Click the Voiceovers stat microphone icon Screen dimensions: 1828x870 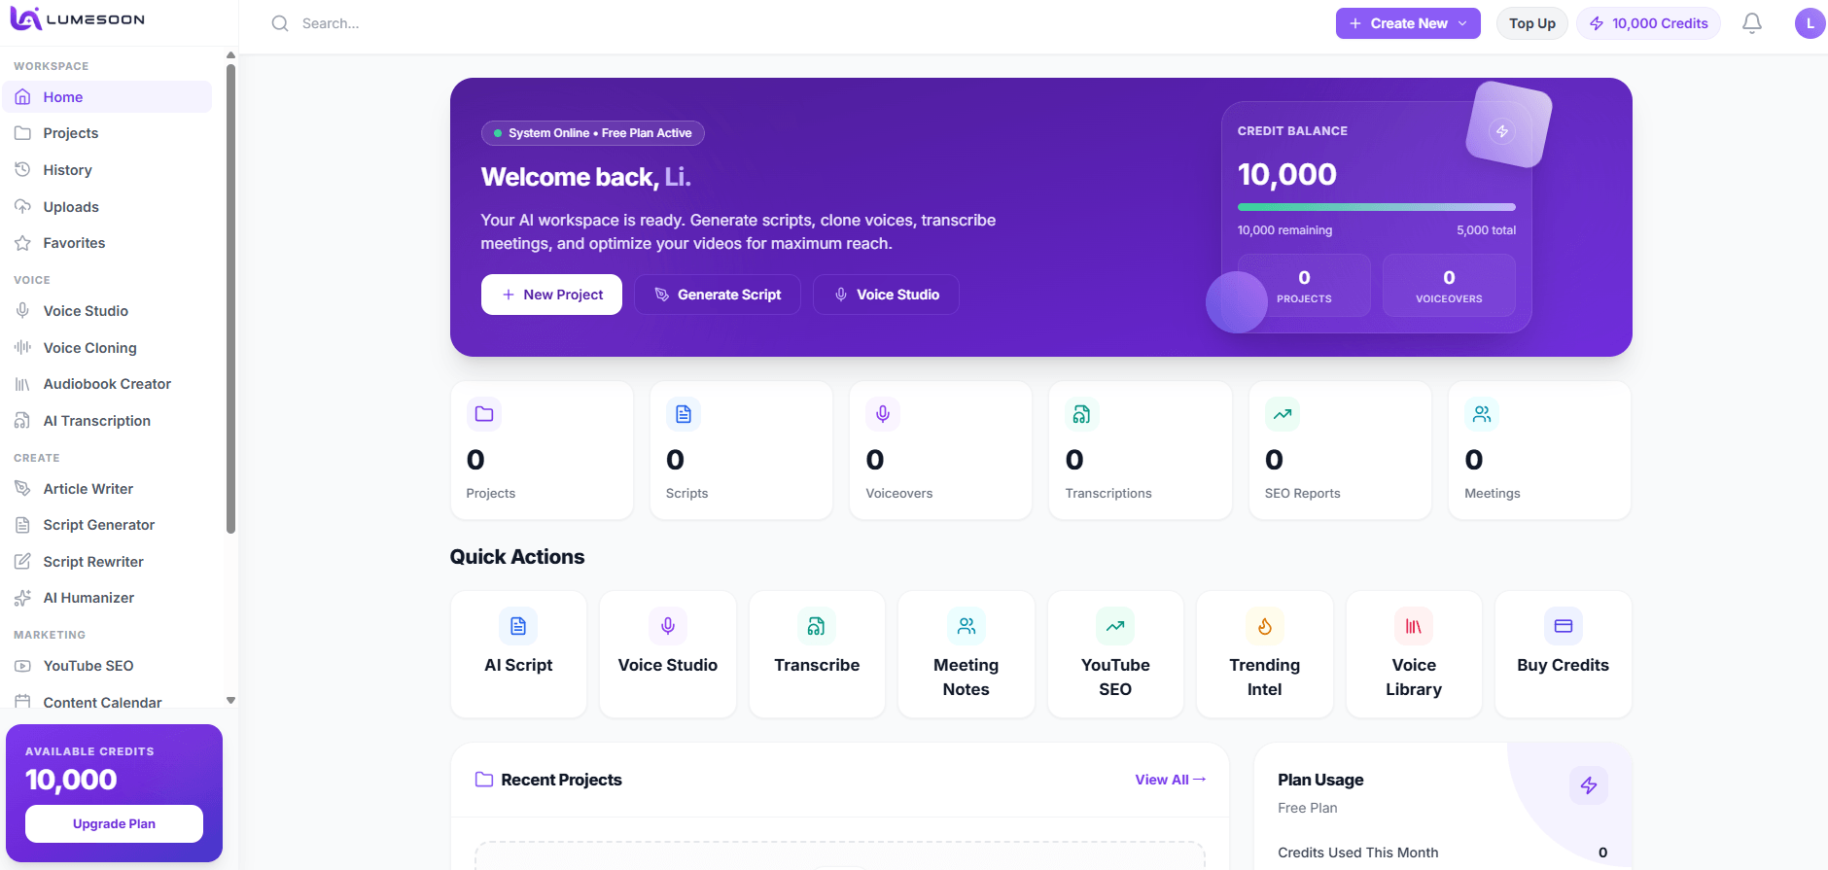pyautogui.click(x=883, y=414)
